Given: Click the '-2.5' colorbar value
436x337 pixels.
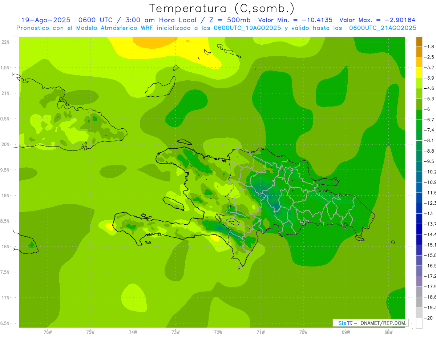Looking at the screenshot, I should pos(430,57).
